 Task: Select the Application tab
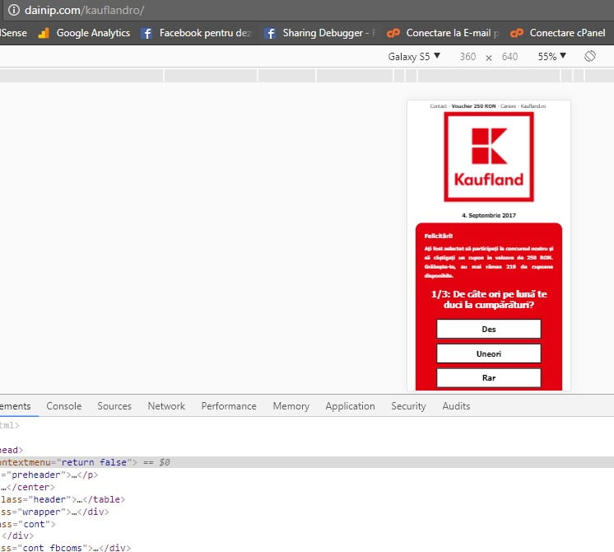click(x=350, y=406)
